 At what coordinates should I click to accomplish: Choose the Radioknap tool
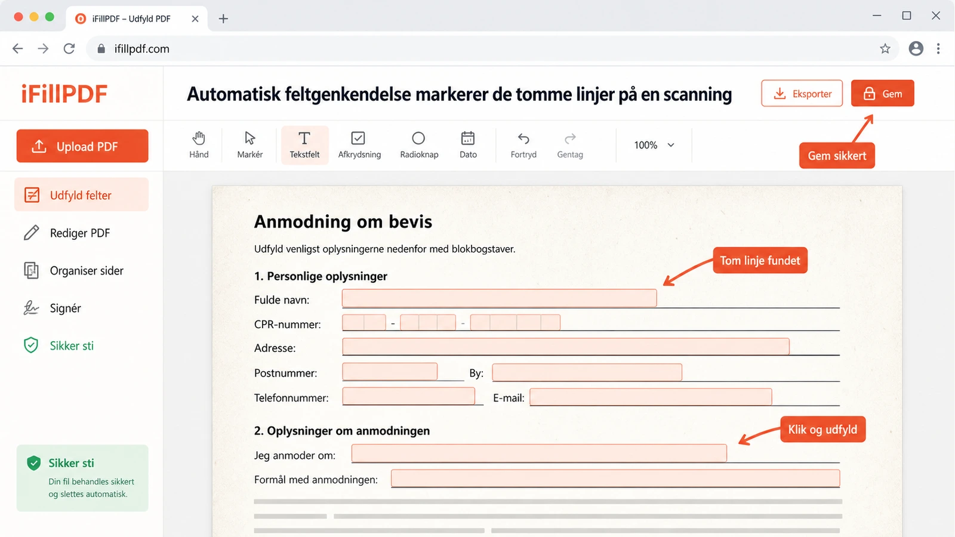[419, 145]
